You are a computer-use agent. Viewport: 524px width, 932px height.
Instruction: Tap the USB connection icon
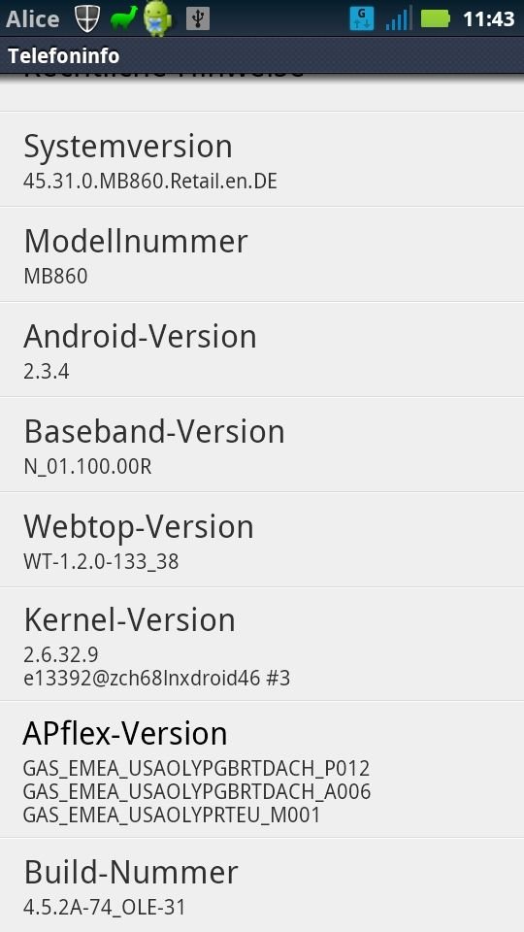coord(198,19)
